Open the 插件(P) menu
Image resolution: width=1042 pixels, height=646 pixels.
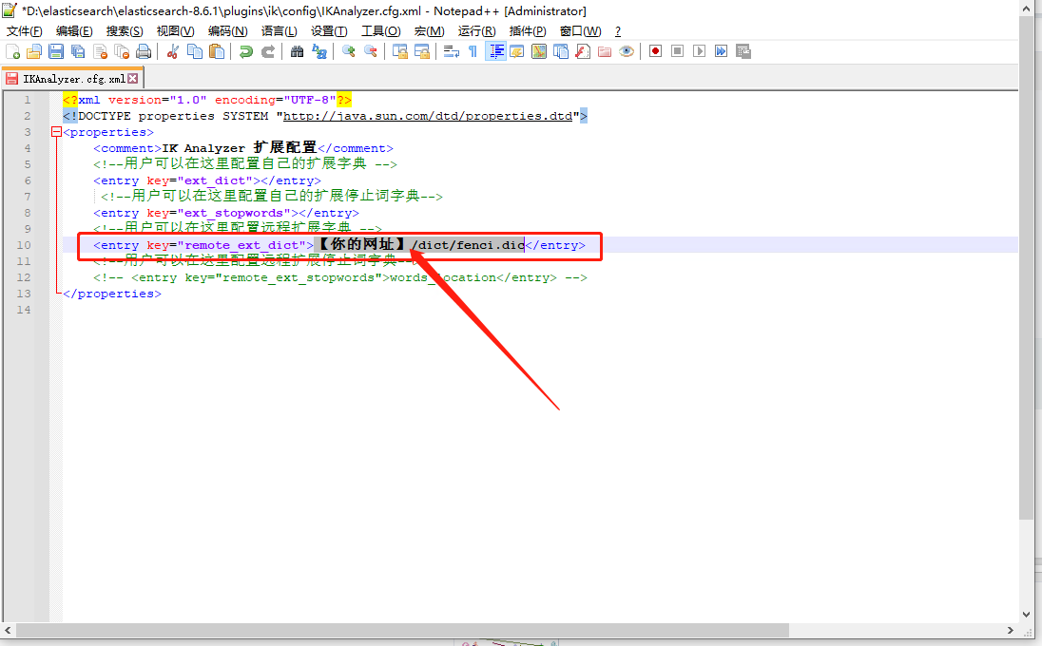pyautogui.click(x=528, y=31)
